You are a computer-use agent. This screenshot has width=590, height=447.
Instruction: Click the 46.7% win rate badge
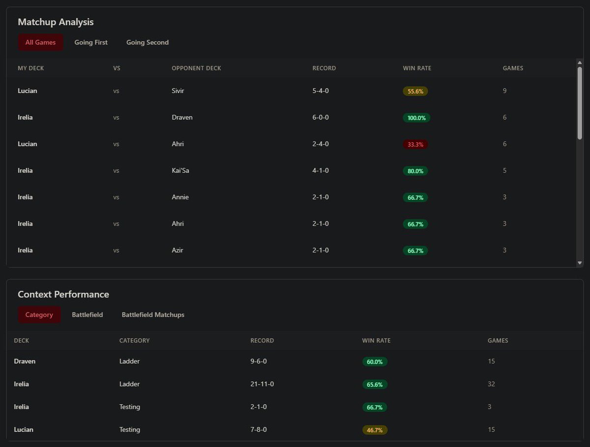pyautogui.click(x=375, y=430)
